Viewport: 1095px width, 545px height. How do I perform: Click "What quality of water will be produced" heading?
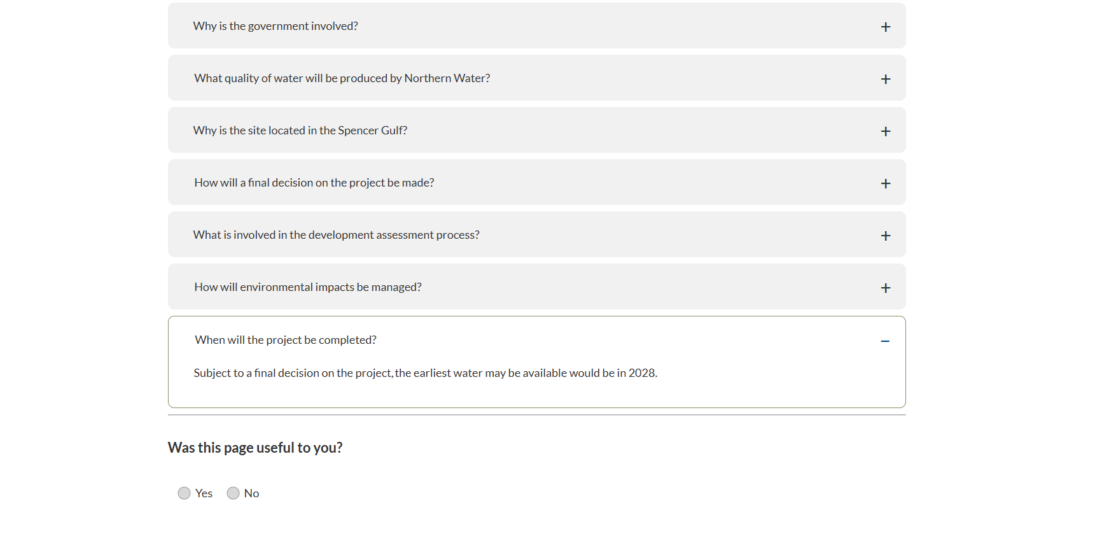click(342, 78)
